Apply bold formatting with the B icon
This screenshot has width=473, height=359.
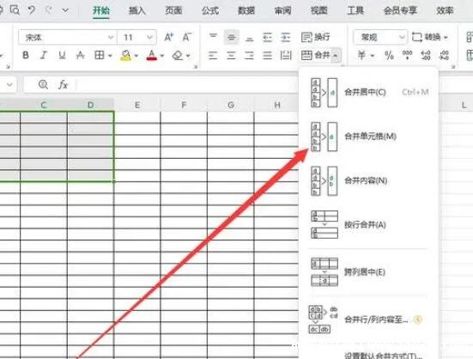click(x=26, y=55)
